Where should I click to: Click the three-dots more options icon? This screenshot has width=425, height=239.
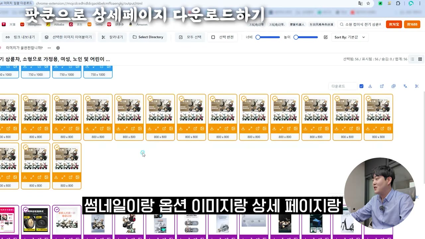click(x=49, y=48)
